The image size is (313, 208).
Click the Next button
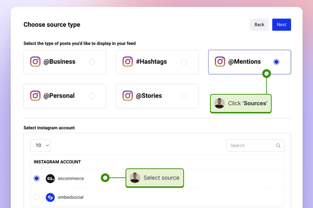click(x=281, y=25)
